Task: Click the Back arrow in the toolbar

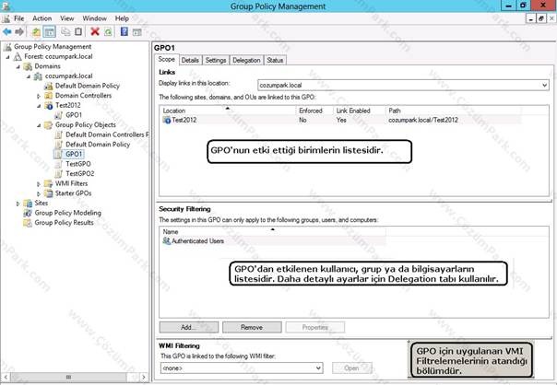Action: tap(7, 32)
